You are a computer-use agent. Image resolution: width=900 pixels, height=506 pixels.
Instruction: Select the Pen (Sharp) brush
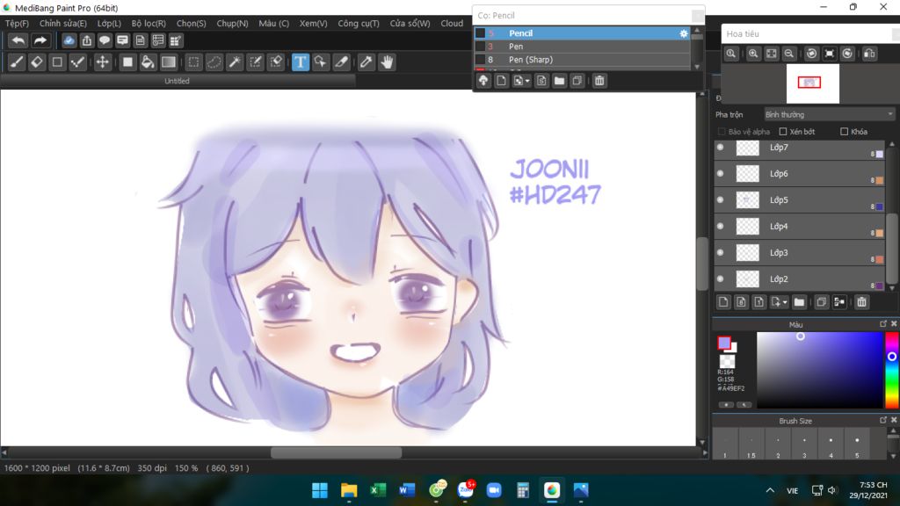click(582, 60)
